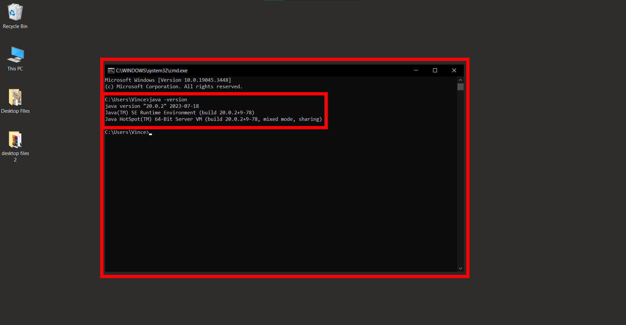Click the scrollbar up arrow
The height and width of the screenshot is (325, 626).
click(460, 80)
